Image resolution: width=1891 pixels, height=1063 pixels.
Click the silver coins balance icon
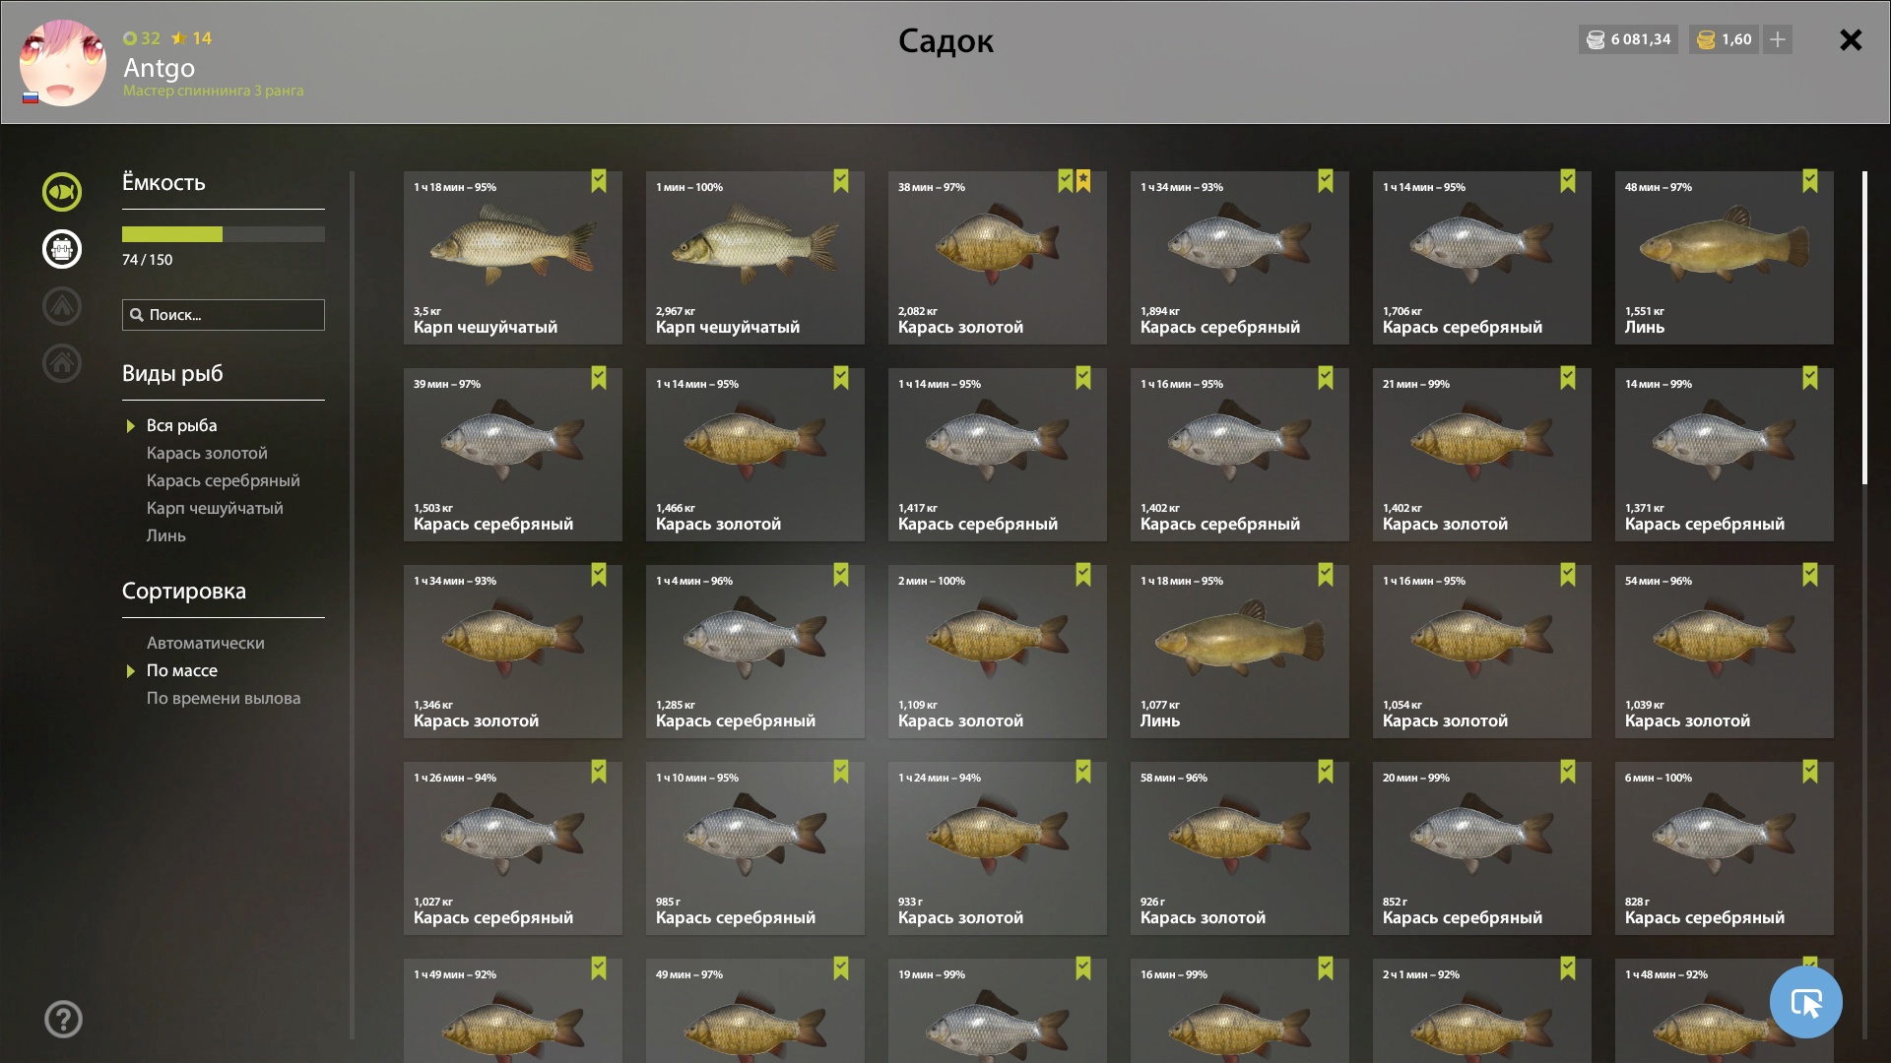tap(1596, 39)
